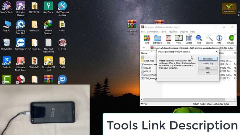Click the key icon in the WinRAR status bar
The width and height of the screenshot is (240, 135).
(x=145, y=104)
